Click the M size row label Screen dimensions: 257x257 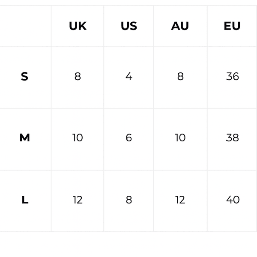(24, 138)
